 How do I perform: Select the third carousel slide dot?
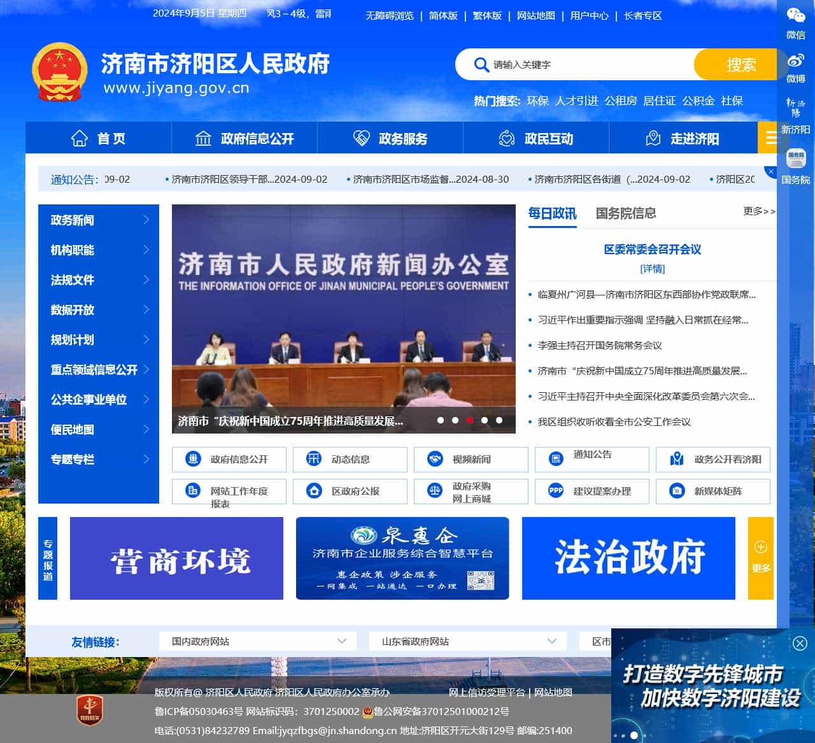point(470,420)
